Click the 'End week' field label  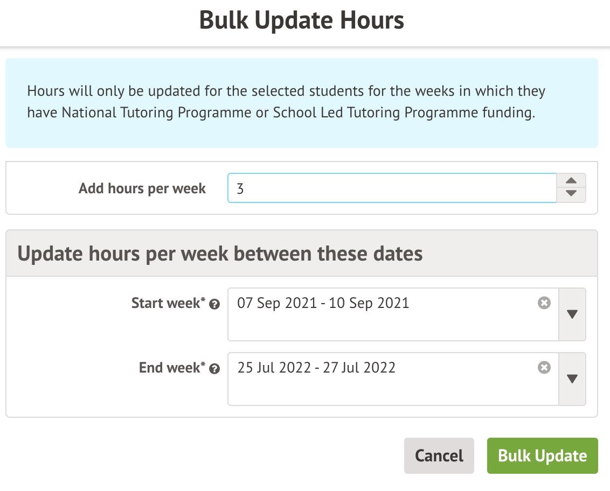[169, 368]
